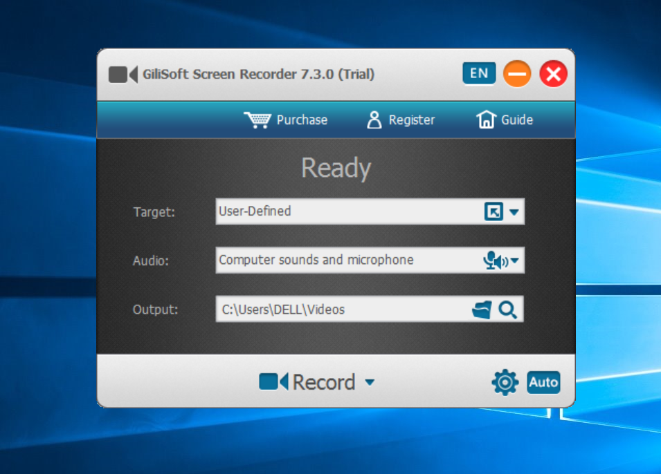Click the shopping cart Purchase icon
The height and width of the screenshot is (474, 661).
[x=257, y=119]
